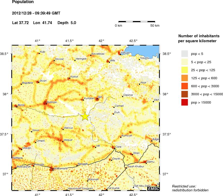Select the Tatvan city marker

121,54
